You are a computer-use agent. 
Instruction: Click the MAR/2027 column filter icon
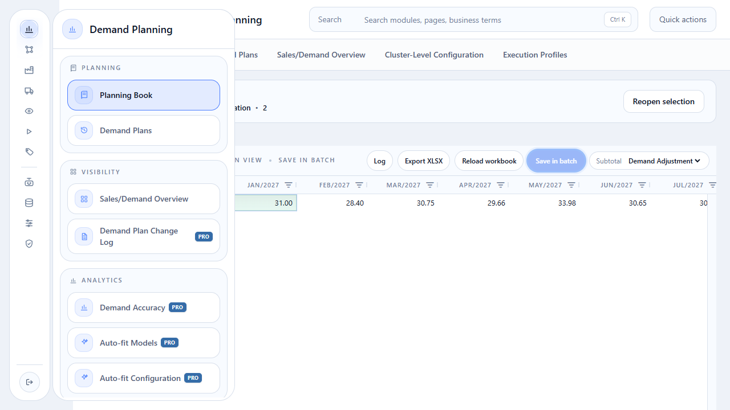[430, 185]
